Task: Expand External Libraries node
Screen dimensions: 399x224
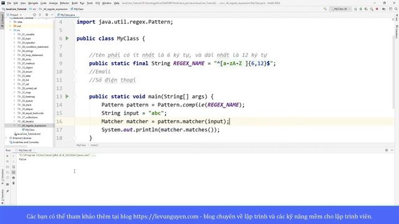Action: click(x=6, y=138)
